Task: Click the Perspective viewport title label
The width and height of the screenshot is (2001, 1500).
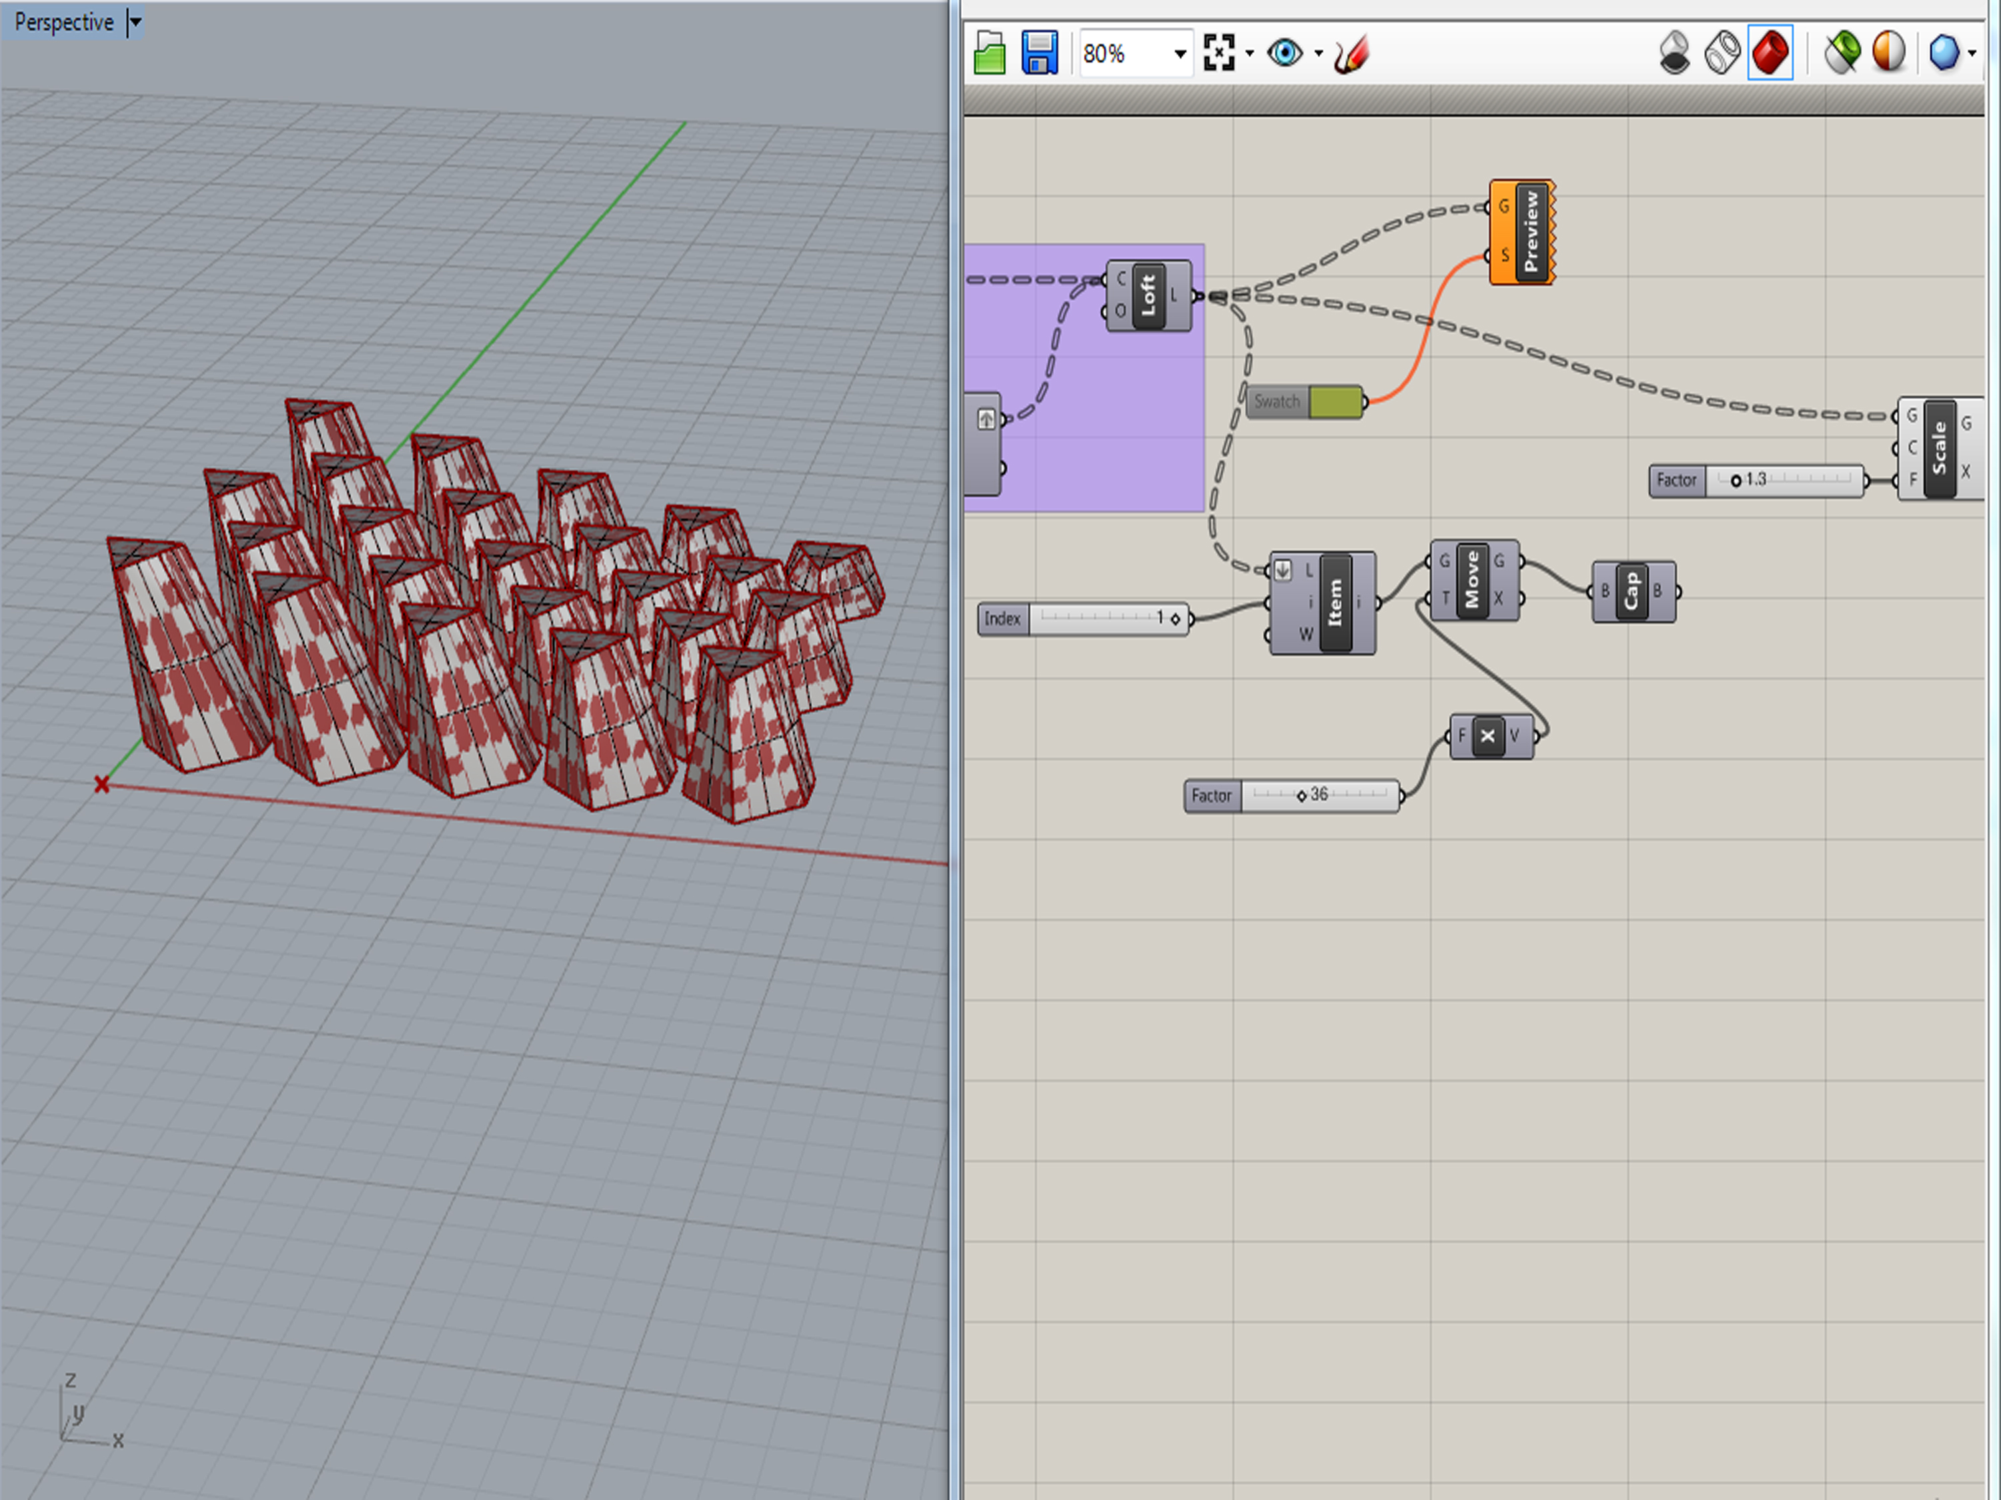Action: pyautogui.click(x=64, y=23)
